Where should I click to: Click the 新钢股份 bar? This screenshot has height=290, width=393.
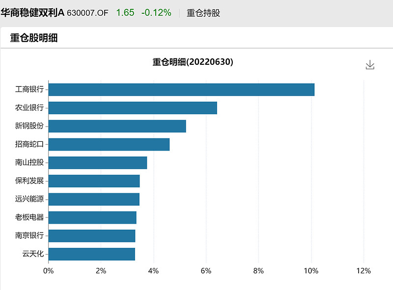click(118, 126)
